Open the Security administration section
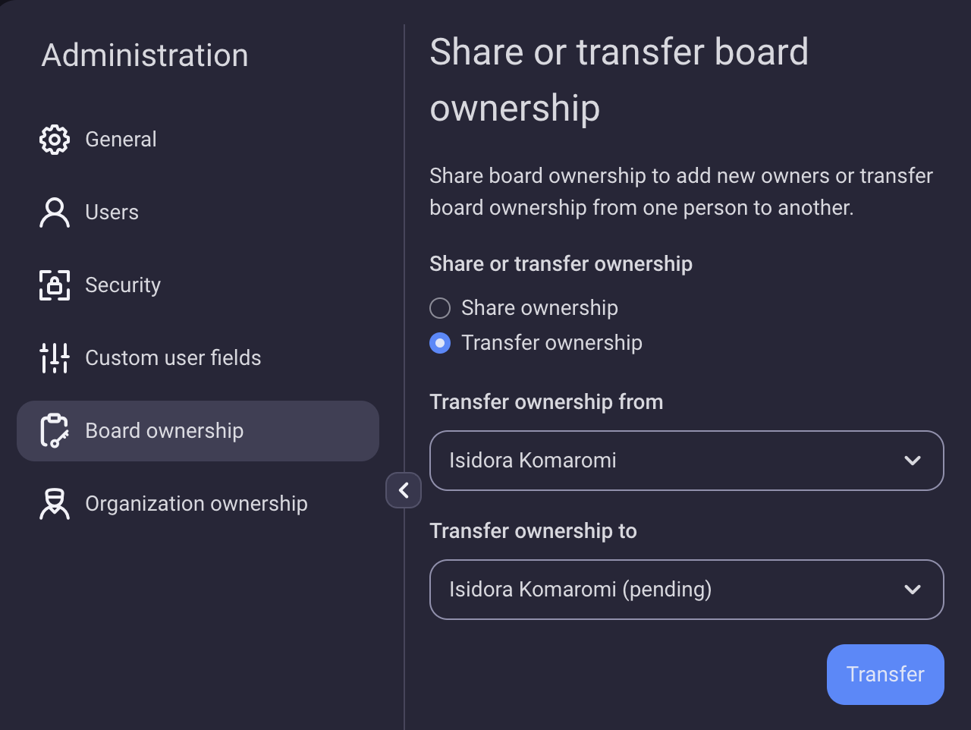This screenshot has height=730, width=971. [x=123, y=285]
